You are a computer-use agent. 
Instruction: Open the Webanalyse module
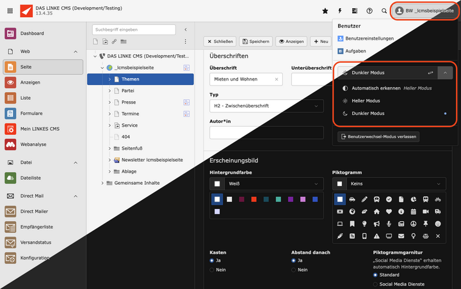[43, 144]
